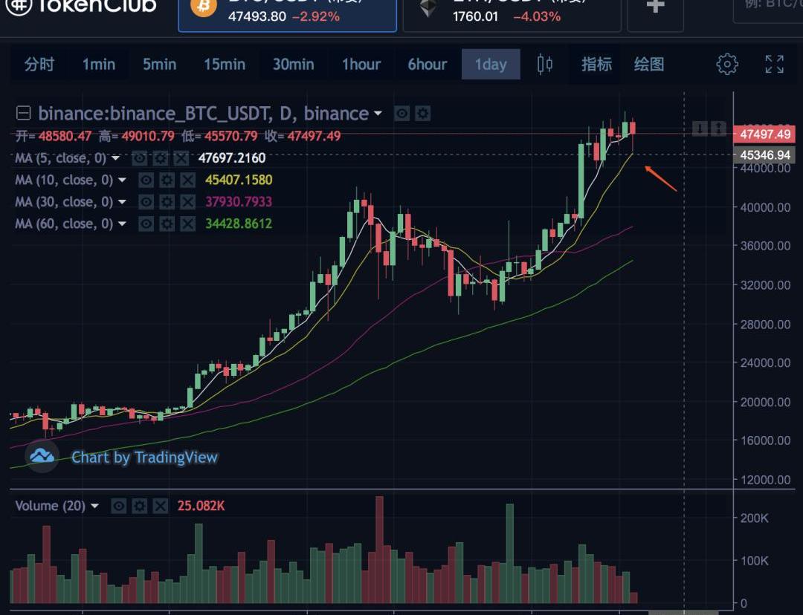Remove the Volume indicator
803x615 pixels.
[160, 506]
